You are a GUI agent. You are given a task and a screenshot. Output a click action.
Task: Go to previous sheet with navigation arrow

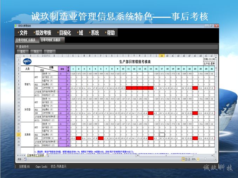pyautogui.click(x=20, y=155)
